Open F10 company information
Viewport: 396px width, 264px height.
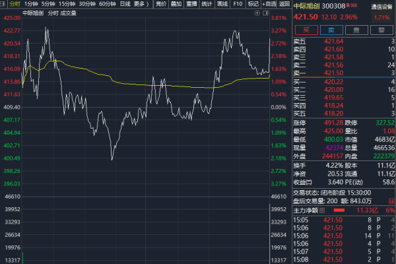pyautogui.click(x=238, y=4)
